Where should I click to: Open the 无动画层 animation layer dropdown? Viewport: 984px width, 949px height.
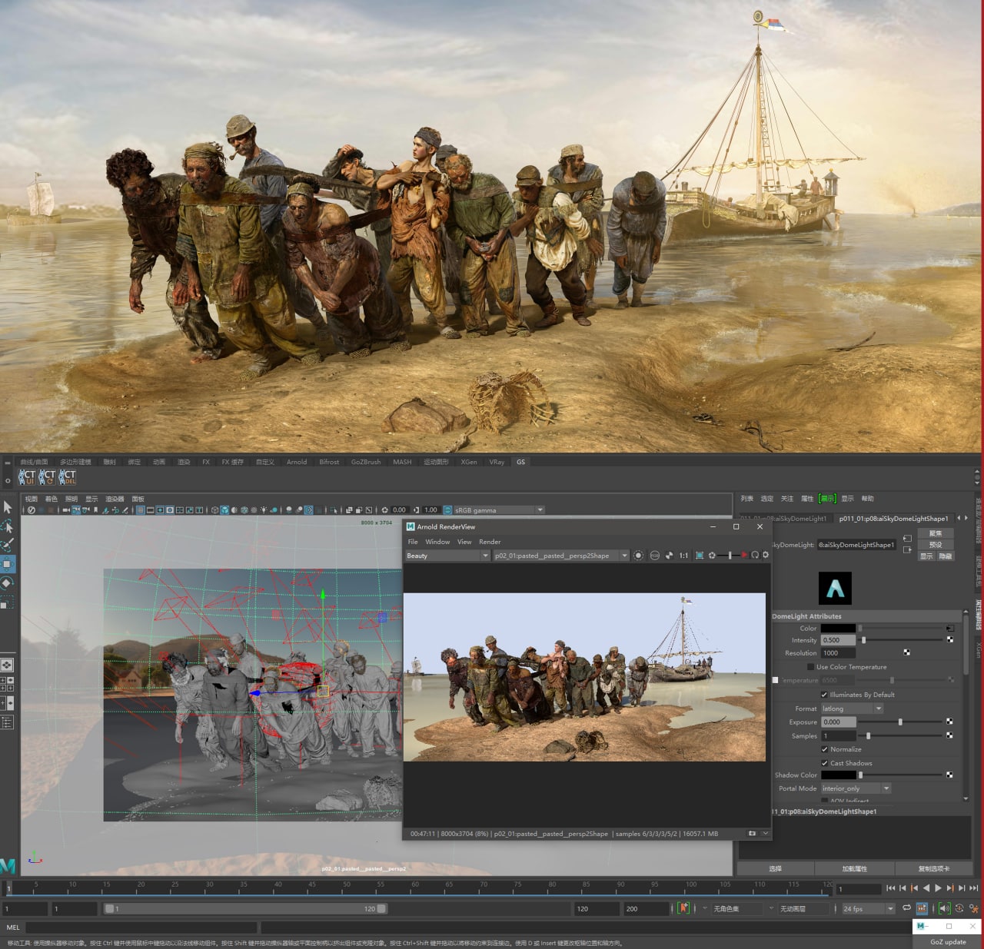tap(803, 908)
